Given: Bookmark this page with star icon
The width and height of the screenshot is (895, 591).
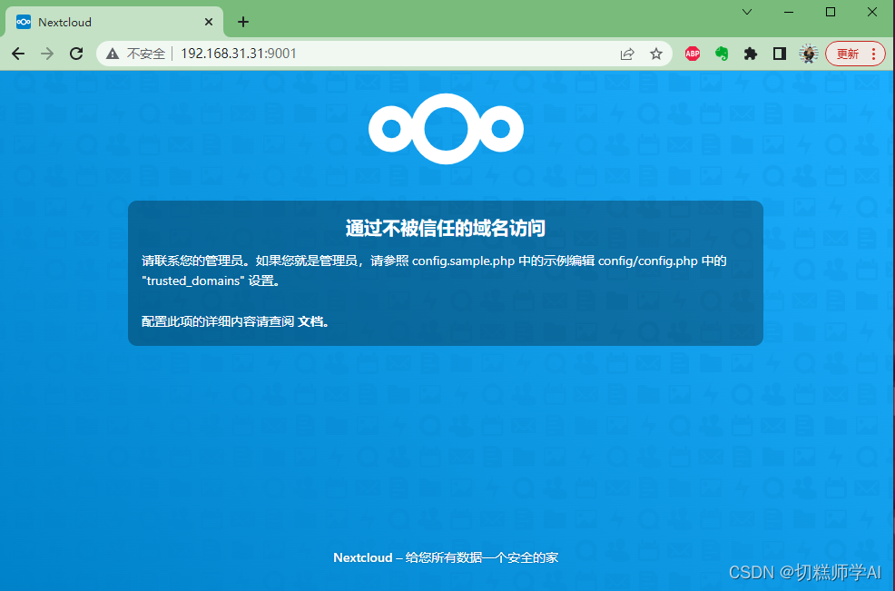Looking at the screenshot, I should 656,54.
